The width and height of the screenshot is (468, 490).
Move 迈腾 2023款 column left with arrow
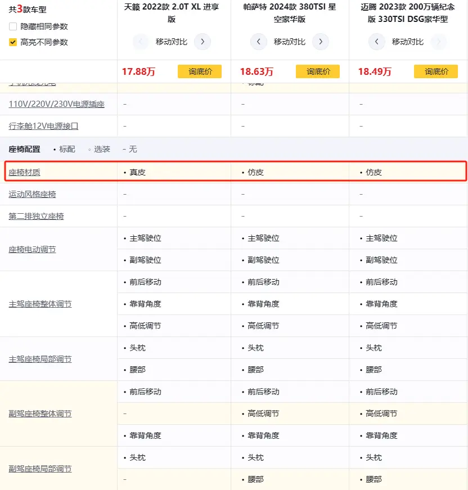pyautogui.click(x=376, y=42)
